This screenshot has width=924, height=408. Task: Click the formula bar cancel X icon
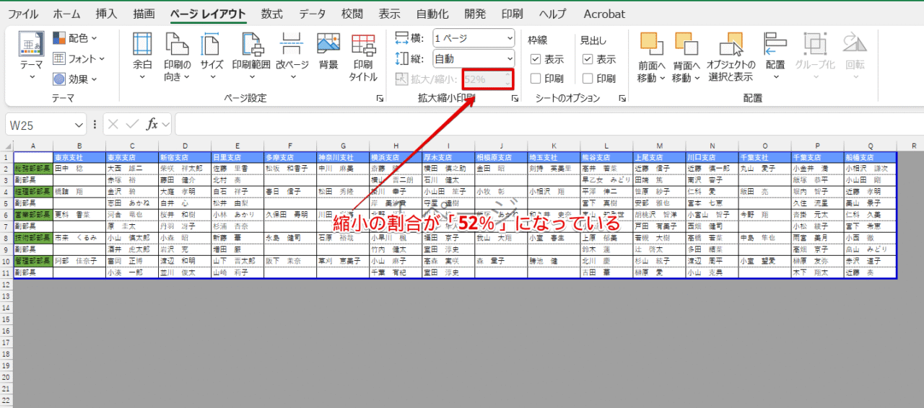click(x=113, y=124)
